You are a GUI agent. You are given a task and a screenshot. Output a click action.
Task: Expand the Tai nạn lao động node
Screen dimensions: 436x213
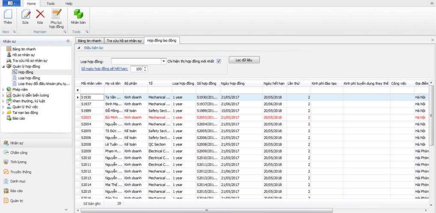(x=3, y=112)
